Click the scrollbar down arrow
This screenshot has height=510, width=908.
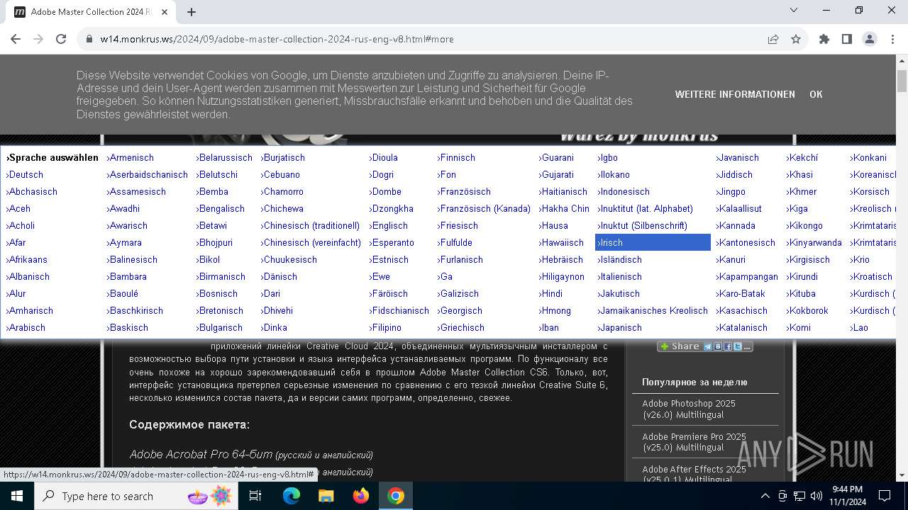pyautogui.click(x=902, y=475)
